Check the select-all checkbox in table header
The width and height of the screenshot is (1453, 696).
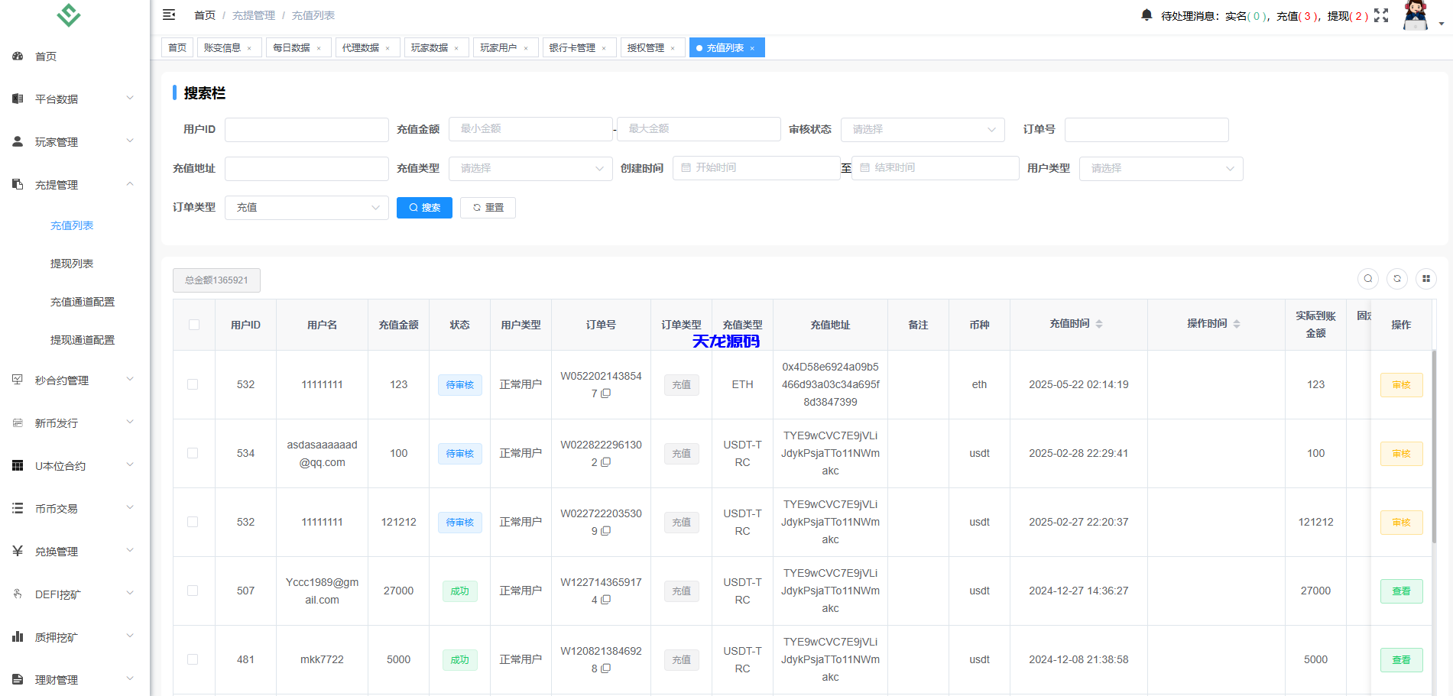point(193,324)
